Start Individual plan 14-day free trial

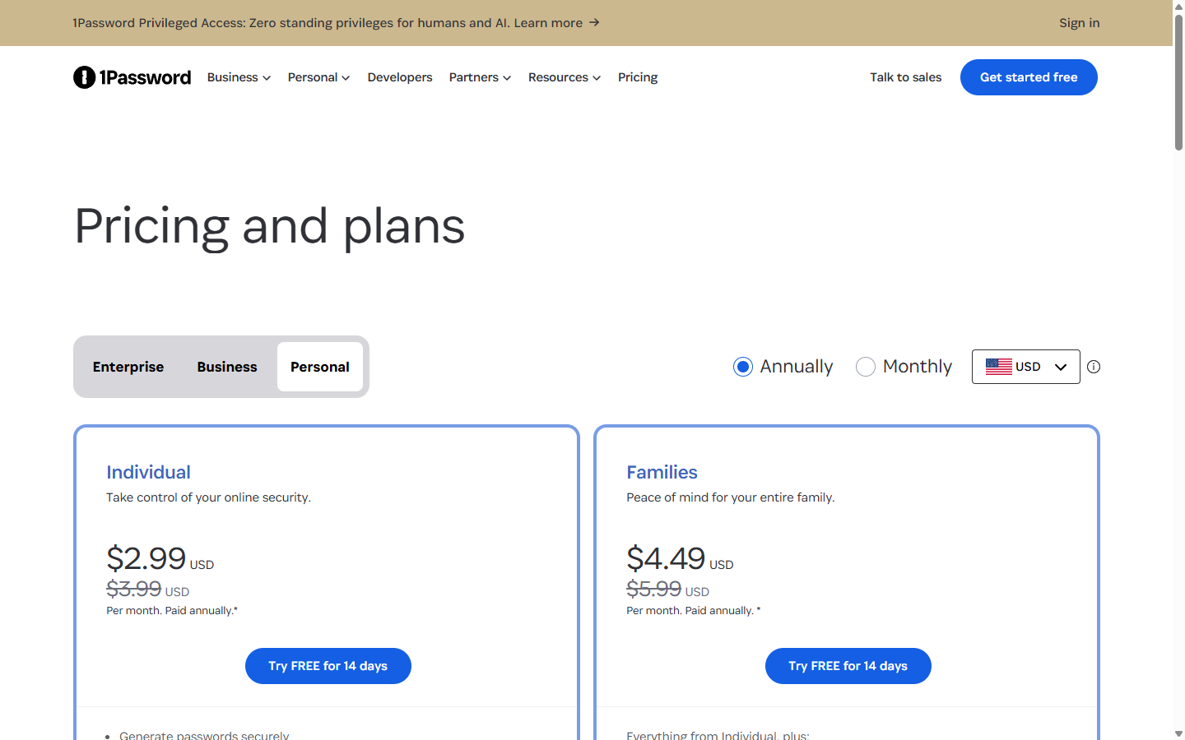[328, 666]
